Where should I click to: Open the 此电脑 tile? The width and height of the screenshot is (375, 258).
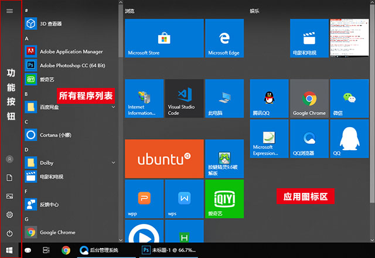point(224,99)
